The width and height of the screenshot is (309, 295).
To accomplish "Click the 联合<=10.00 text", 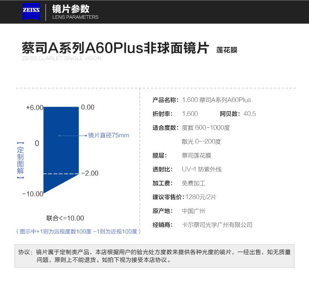I will click(65, 218).
